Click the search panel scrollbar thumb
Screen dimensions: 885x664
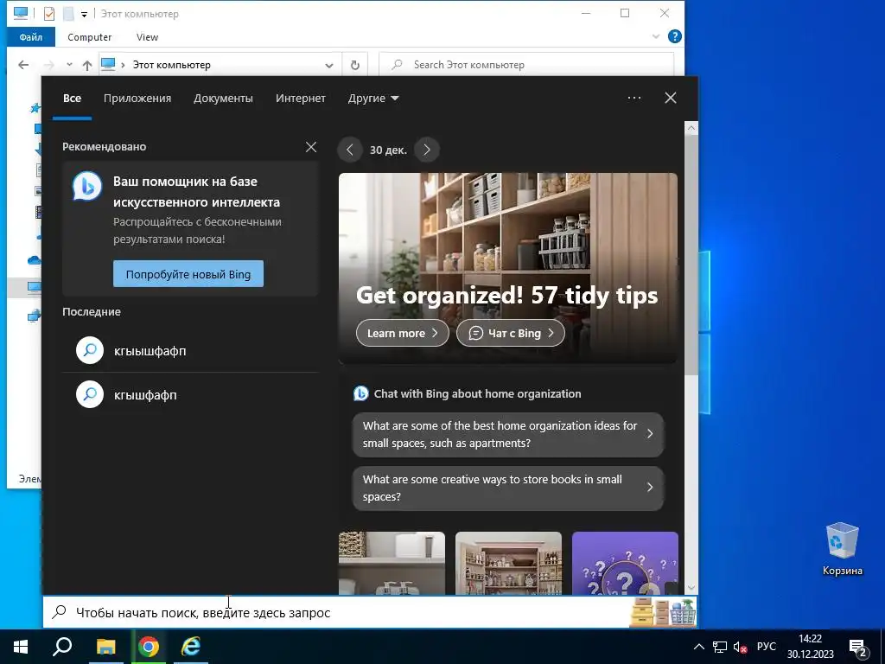(691, 255)
